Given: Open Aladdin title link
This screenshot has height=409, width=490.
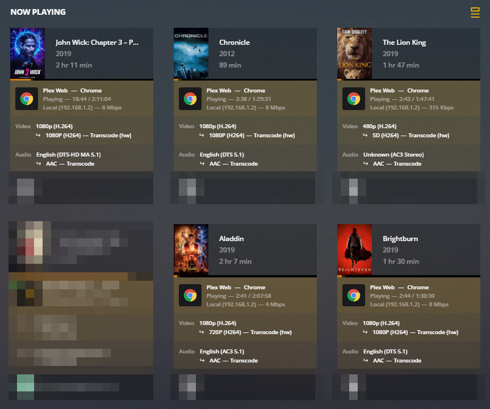Looking at the screenshot, I should click(231, 239).
